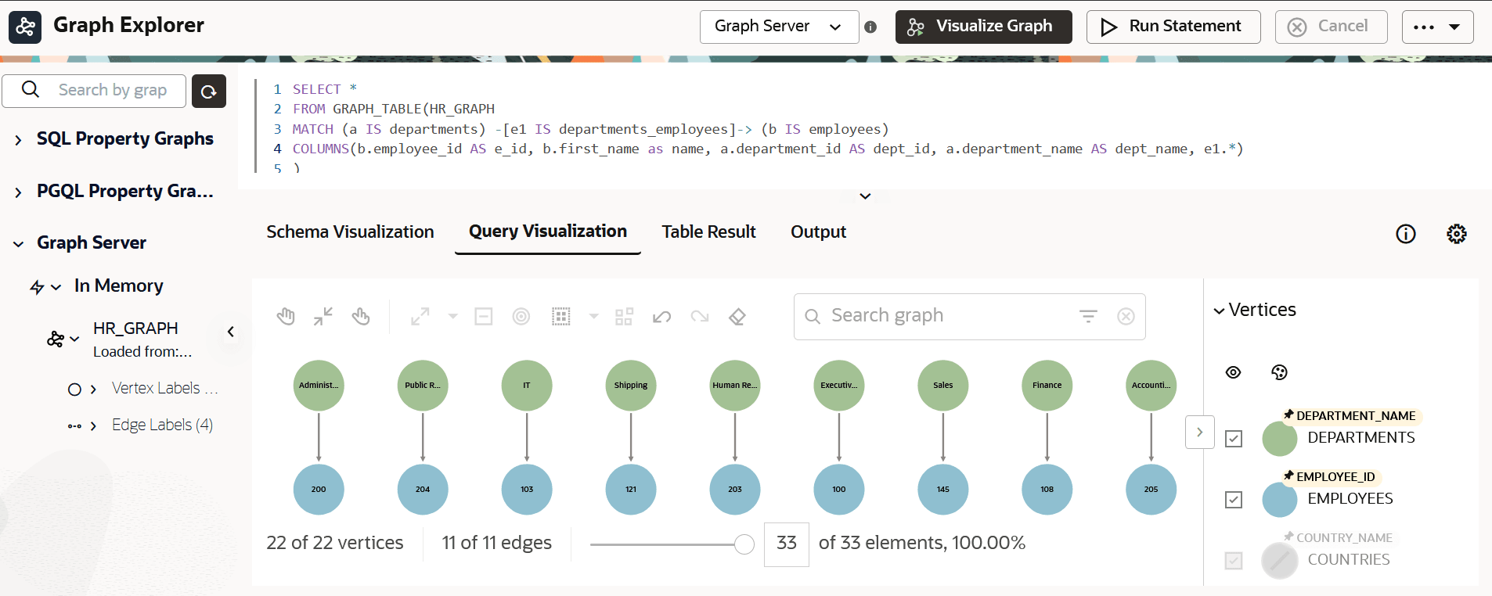Click the info circle above vertices panel
The height and width of the screenshot is (596, 1492).
[1406, 234]
